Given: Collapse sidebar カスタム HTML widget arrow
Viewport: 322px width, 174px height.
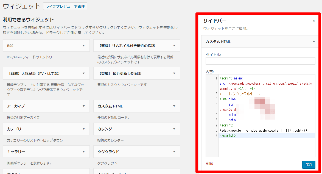Looking at the screenshot, I should coord(314,41).
